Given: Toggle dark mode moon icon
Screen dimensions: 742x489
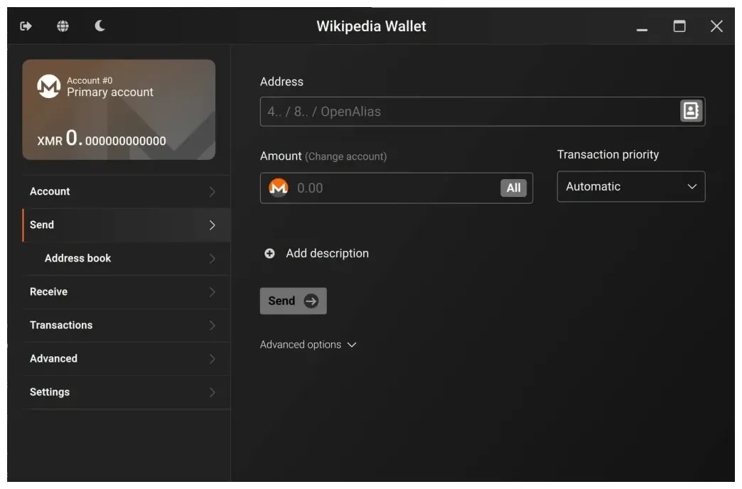Looking at the screenshot, I should coord(100,26).
